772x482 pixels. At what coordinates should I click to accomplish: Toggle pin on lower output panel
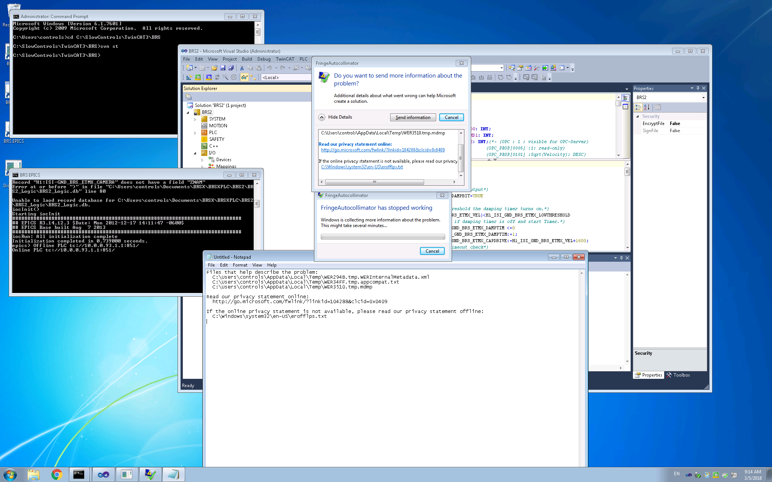tap(621, 258)
